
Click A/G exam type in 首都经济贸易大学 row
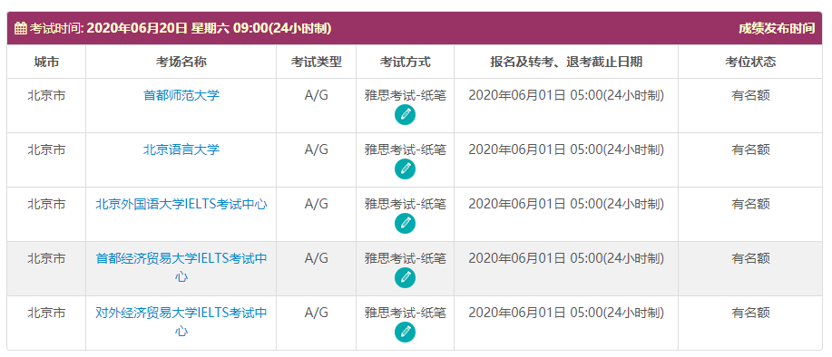tap(317, 258)
